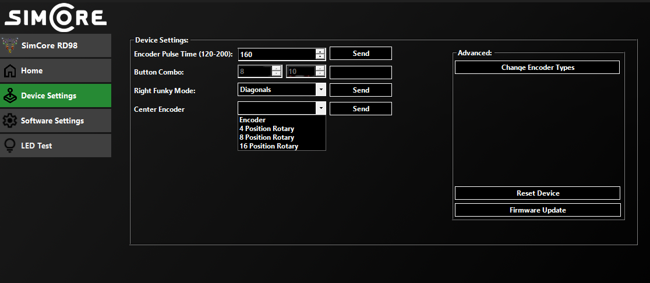650x283 pixels.
Task: Send the Encoder Pulse Time value
Action: [361, 54]
